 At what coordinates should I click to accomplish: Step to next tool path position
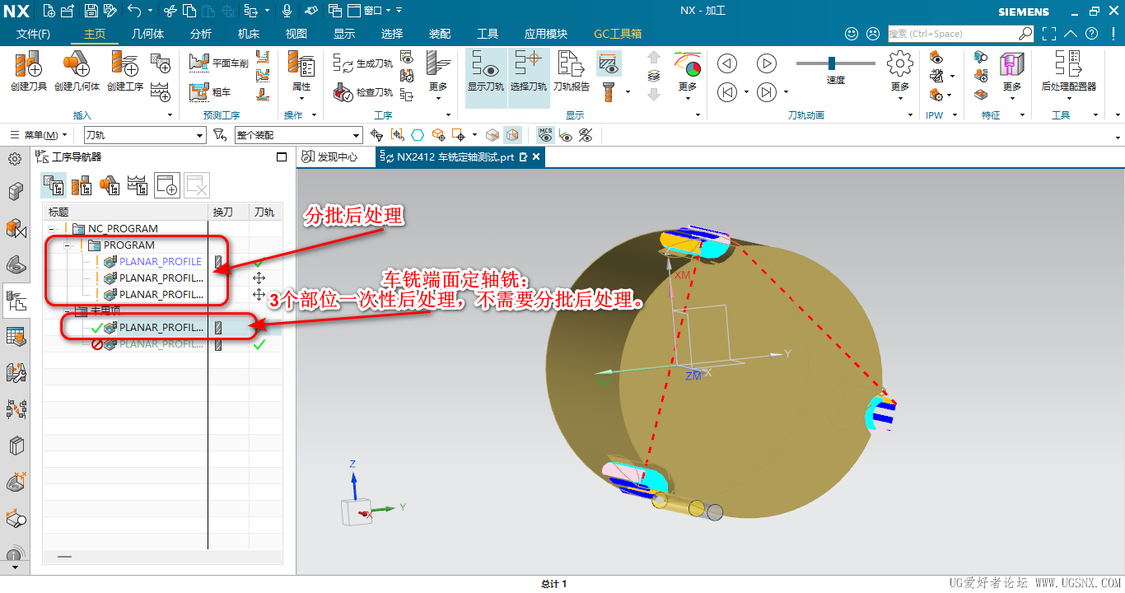[x=767, y=91]
